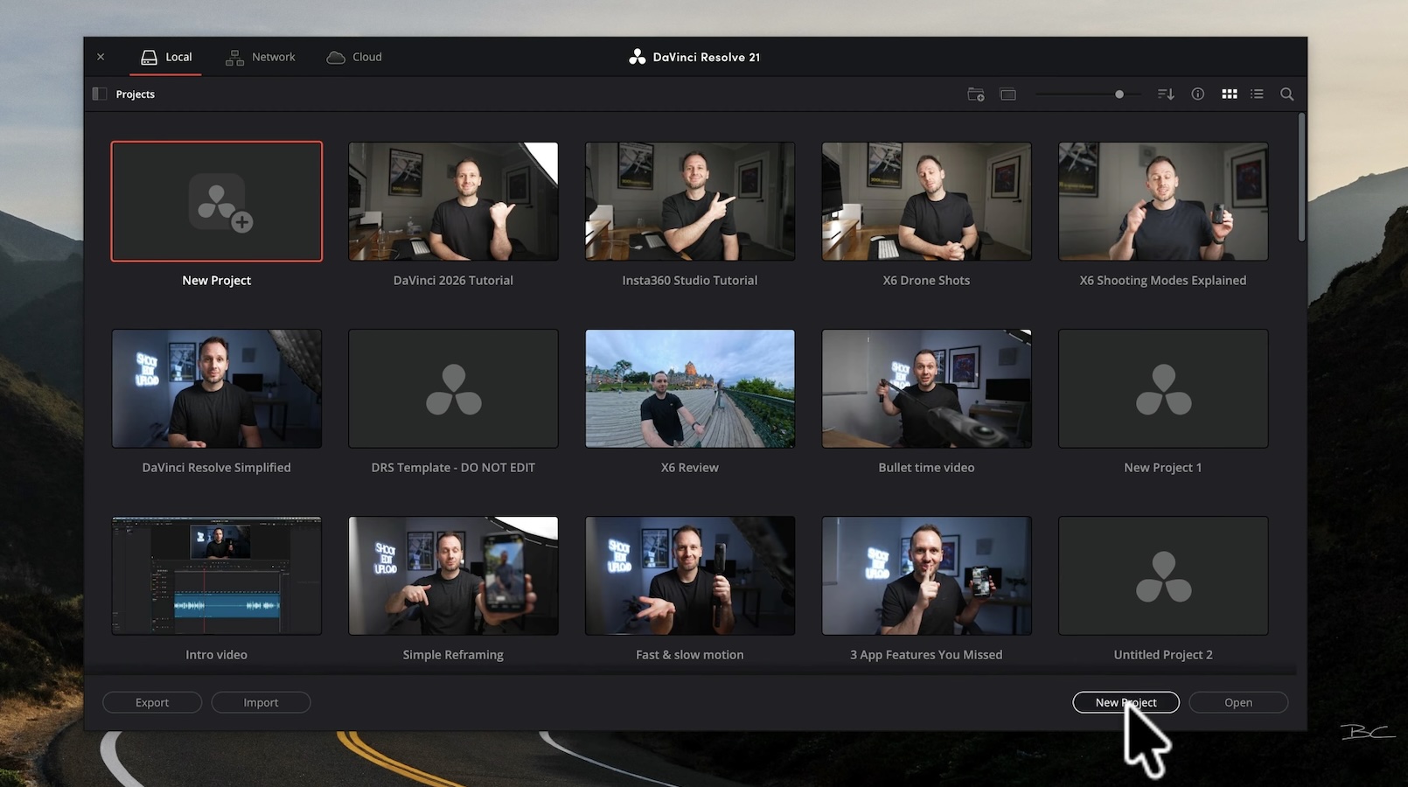Select the DRS Template - DO NOT EDIT project
The image size is (1408, 787).
(x=453, y=388)
